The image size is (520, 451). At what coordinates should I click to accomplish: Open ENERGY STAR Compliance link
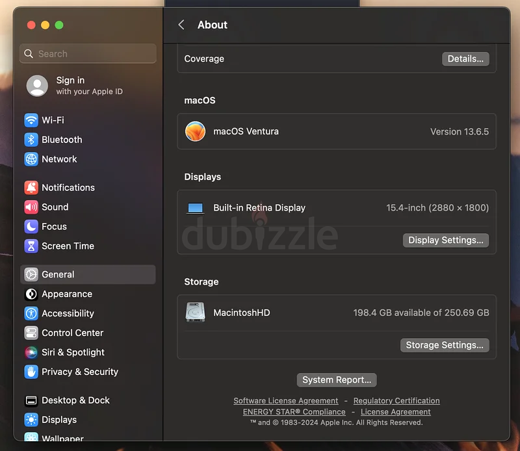click(x=294, y=412)
